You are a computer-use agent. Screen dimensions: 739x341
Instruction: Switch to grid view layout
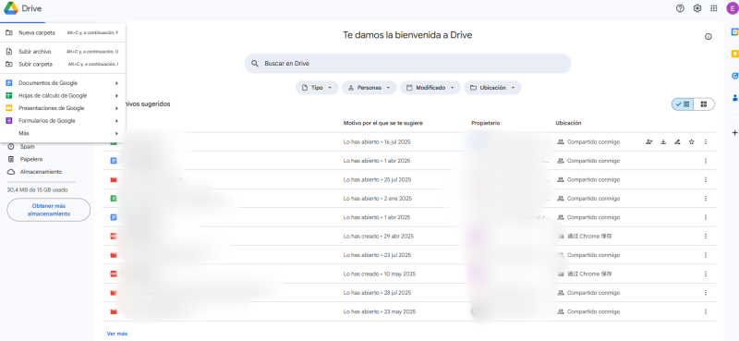704,104
